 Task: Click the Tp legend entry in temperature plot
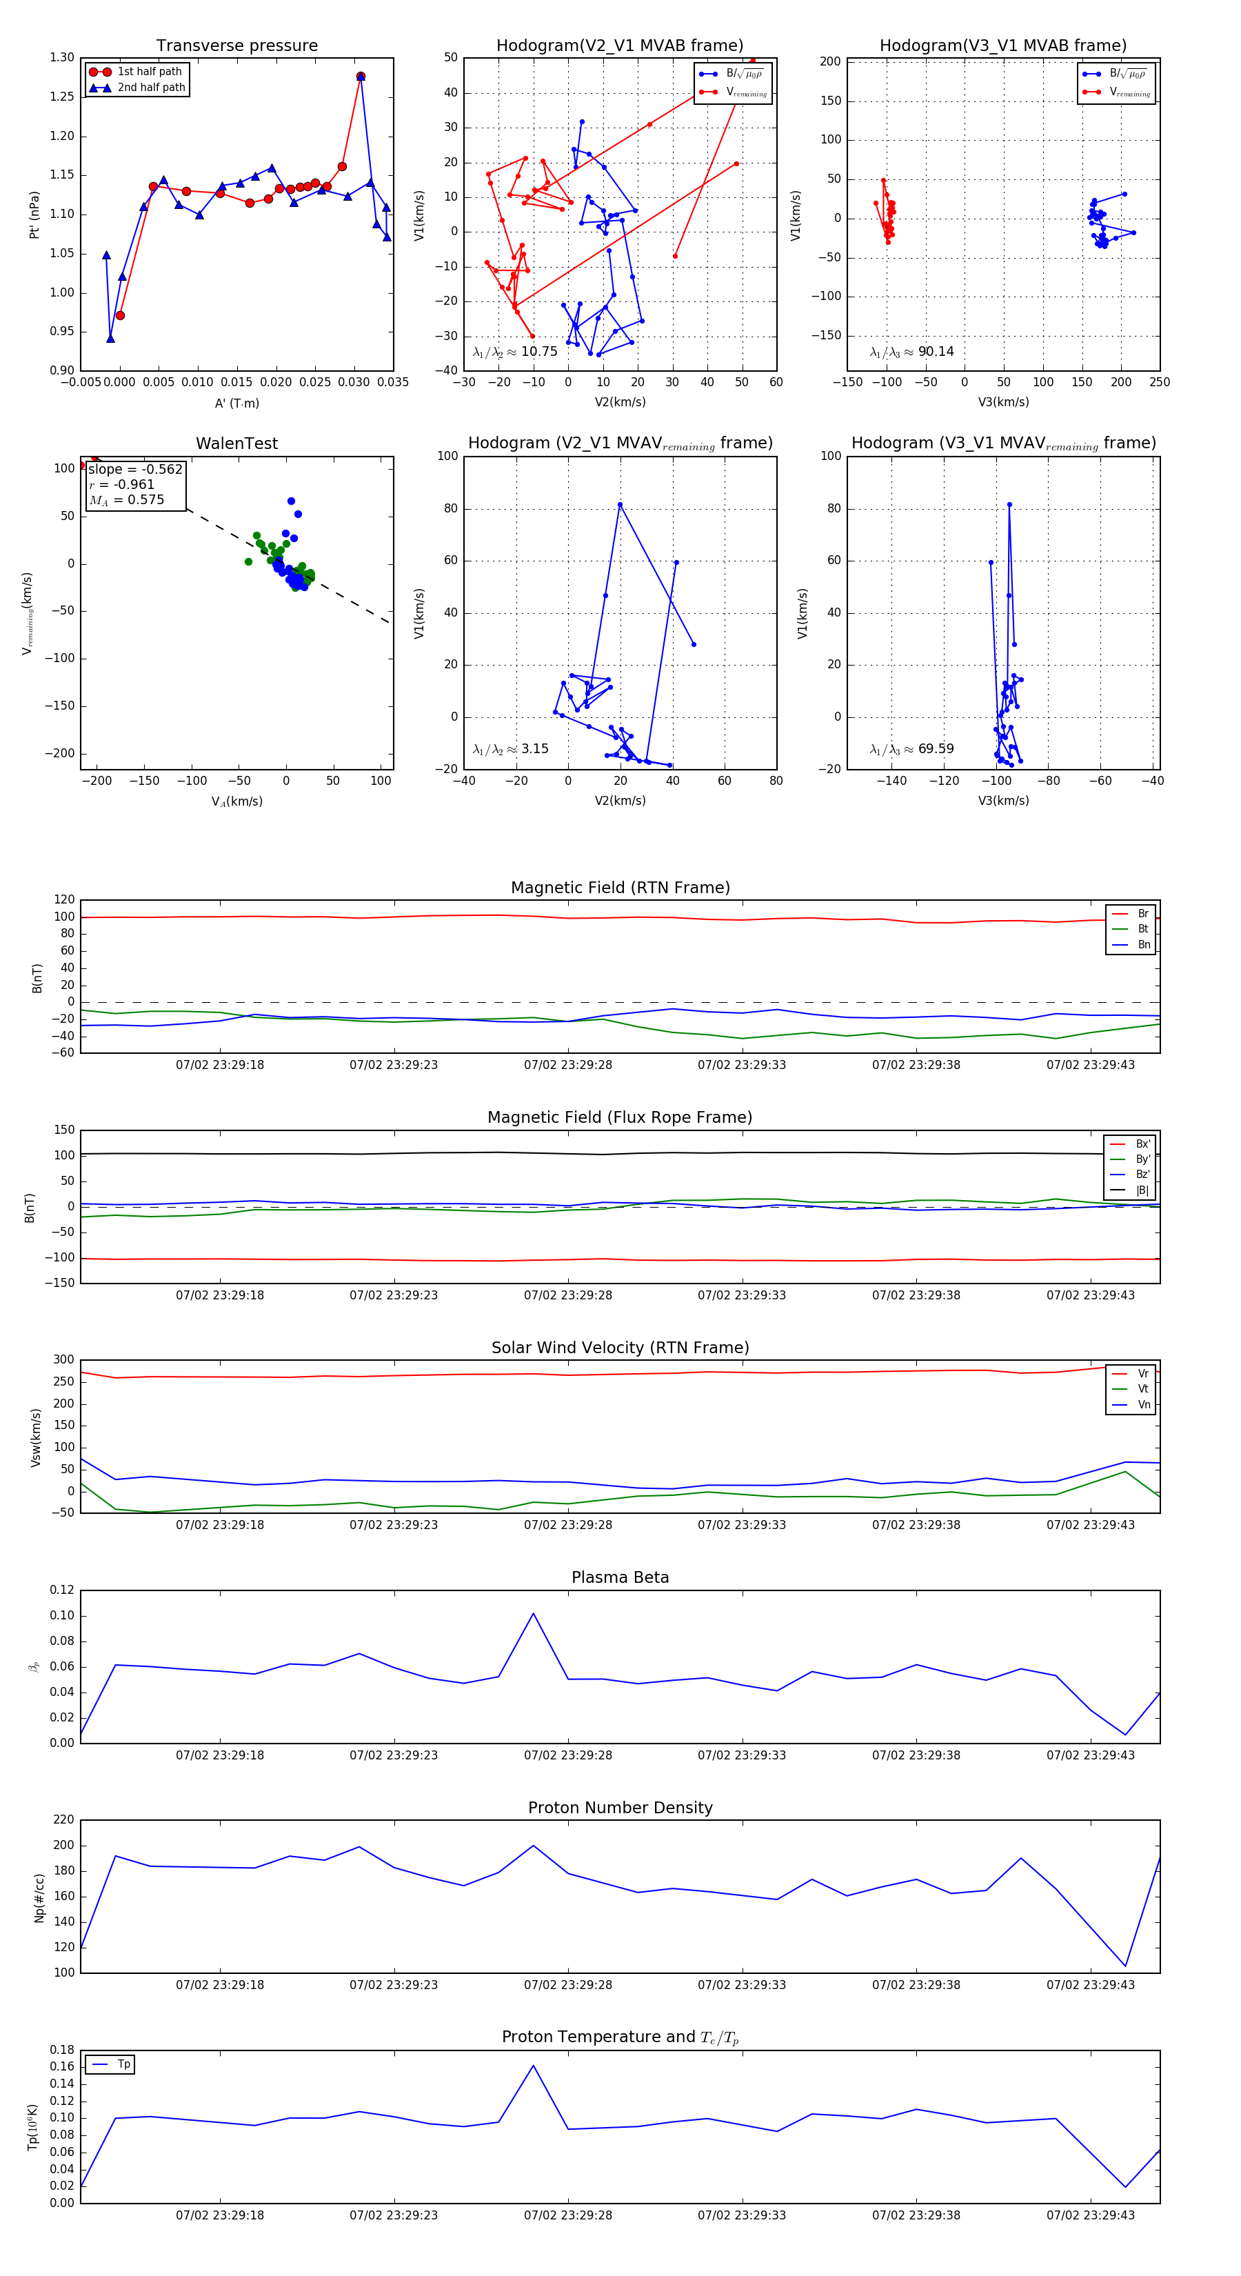pos(110,2064)
